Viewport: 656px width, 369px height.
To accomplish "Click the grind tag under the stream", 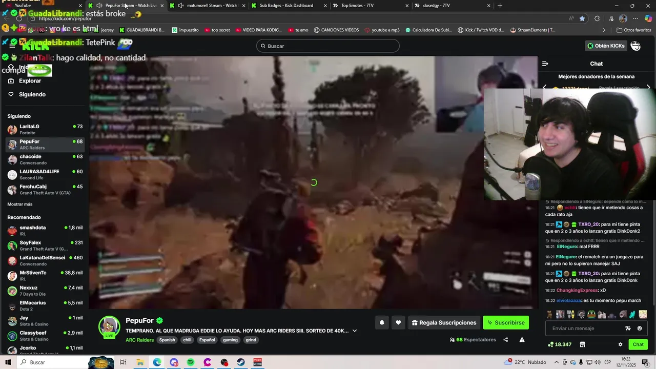I will point(251,340).
